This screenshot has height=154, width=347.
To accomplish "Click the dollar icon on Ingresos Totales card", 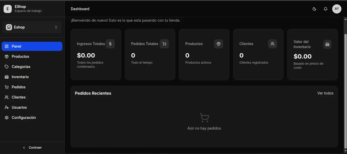I will pos(110,44).
